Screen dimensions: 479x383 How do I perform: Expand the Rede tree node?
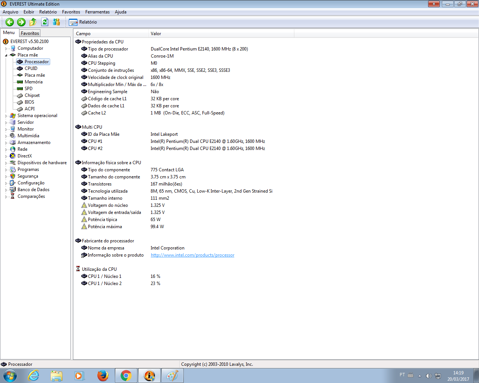6,150
